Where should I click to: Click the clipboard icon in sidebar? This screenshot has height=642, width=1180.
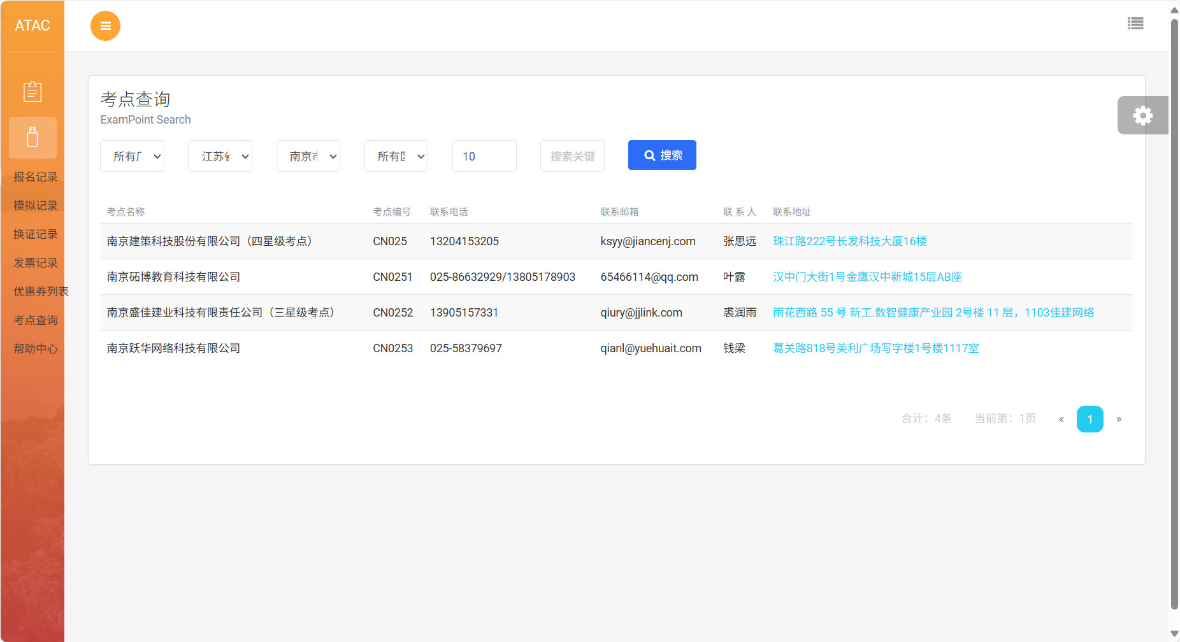(32, 91)
